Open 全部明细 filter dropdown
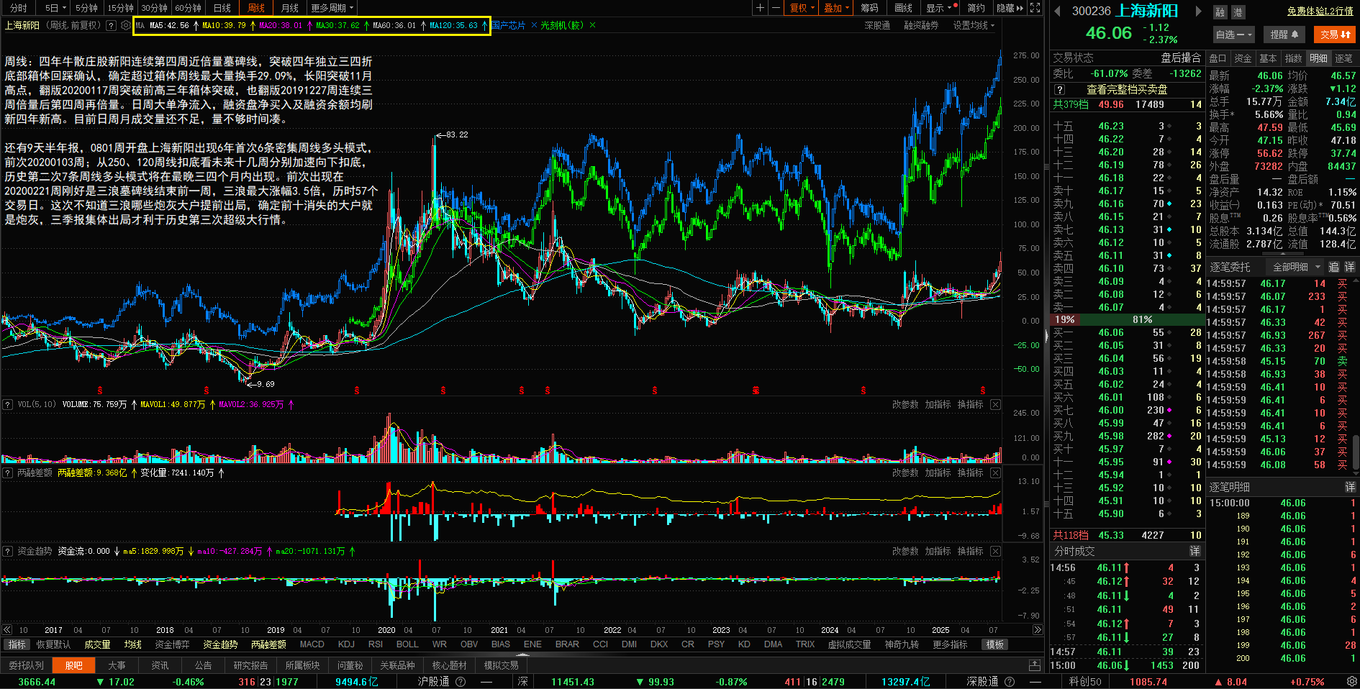The width and height of the screenshot is (1360, 689). click(1297, 267)
